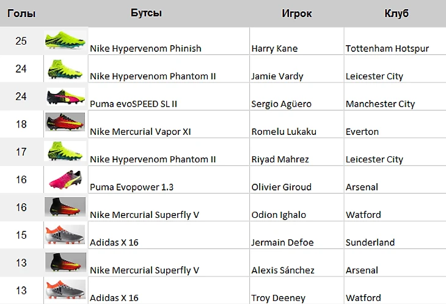Click the Puma evoSPEED SL II boot image
Viewport: 446px width, 304px height.
(x=66, y=97)
